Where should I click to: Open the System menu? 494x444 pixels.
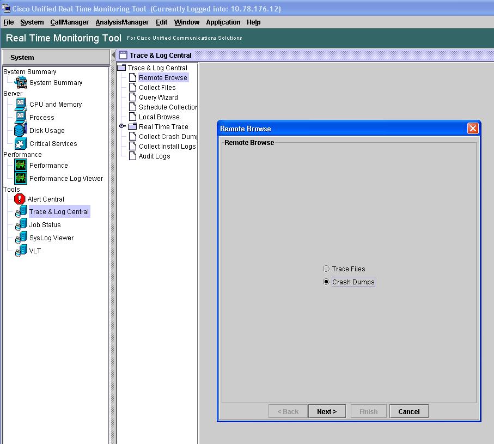32,22
